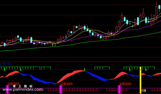This screenshot has width=161, height=94.
Task: Click the leftmost 金股启动 label
Action: click(13, 84)
